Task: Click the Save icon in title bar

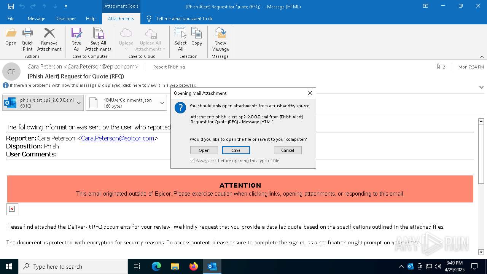Action: (11, 6)
